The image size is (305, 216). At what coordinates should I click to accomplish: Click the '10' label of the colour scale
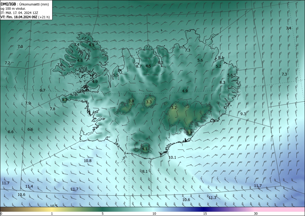(x=154, y=214)
